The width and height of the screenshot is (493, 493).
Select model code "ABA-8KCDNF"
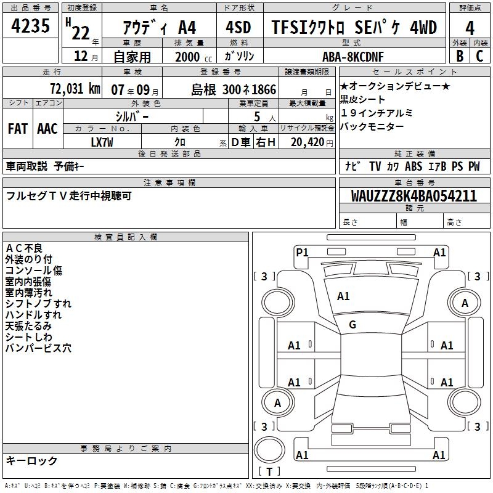(x=353, y=57)
